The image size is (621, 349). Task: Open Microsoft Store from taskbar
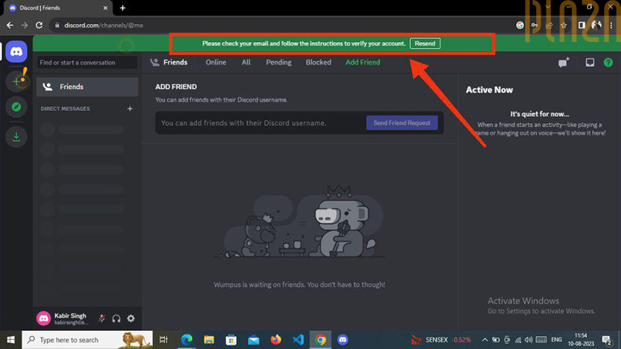point(231,340)
